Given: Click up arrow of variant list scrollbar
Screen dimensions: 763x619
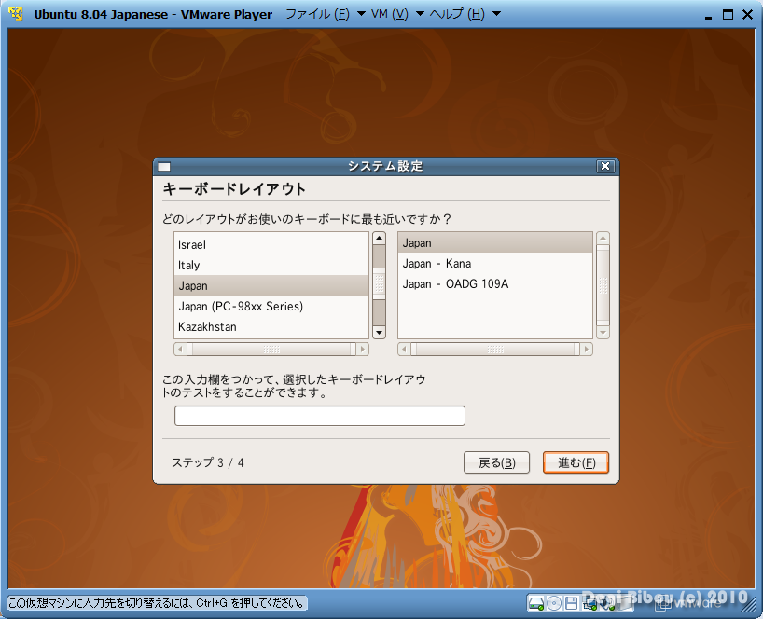Looking at the screenshot, I should tap(603, 239).
